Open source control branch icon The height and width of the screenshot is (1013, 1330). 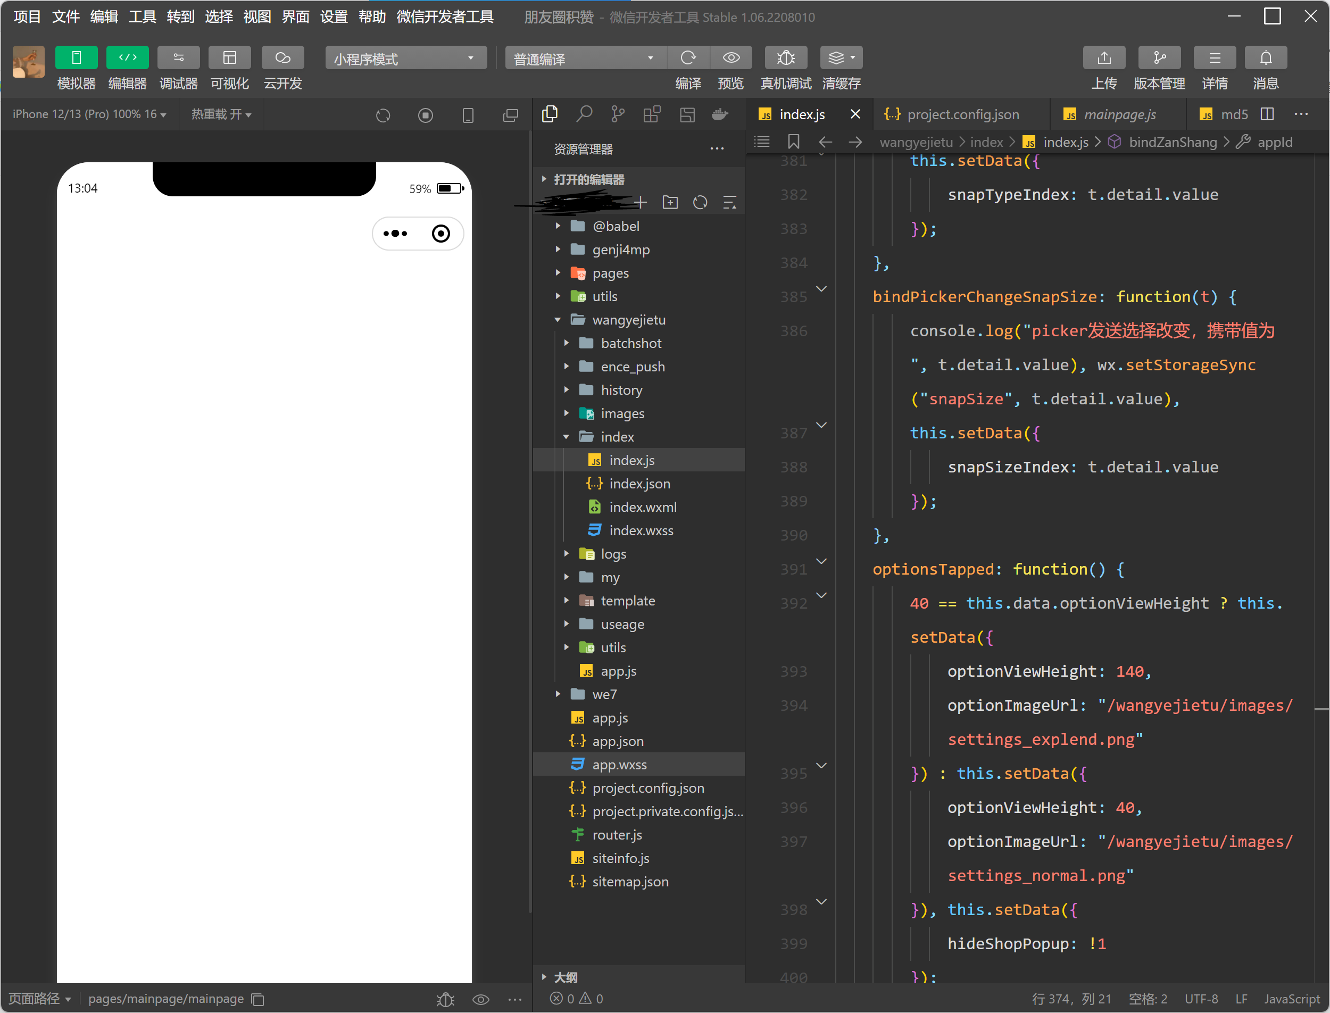coord(617,114)
